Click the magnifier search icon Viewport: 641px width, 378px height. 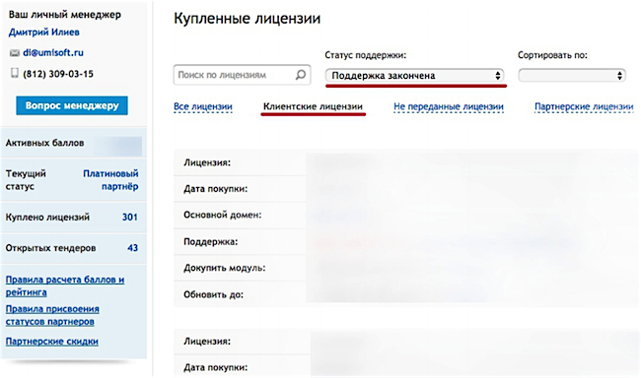tap(301, 75)
